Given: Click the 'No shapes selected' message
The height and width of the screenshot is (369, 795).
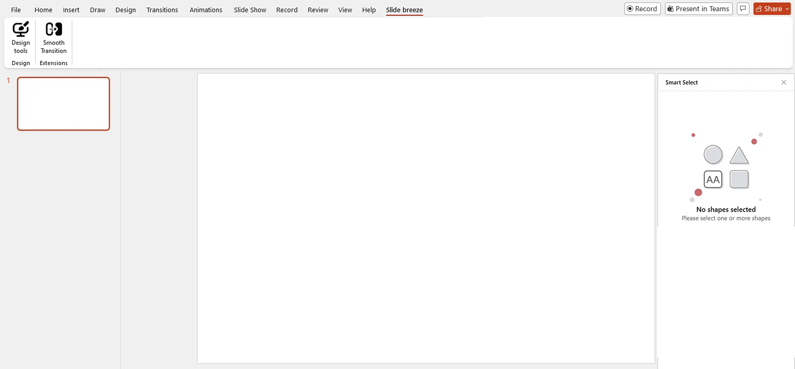Looking at the screenshot, I should point(726,210).
